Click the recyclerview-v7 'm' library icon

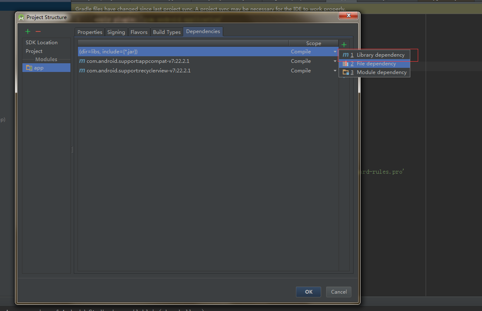82,71
